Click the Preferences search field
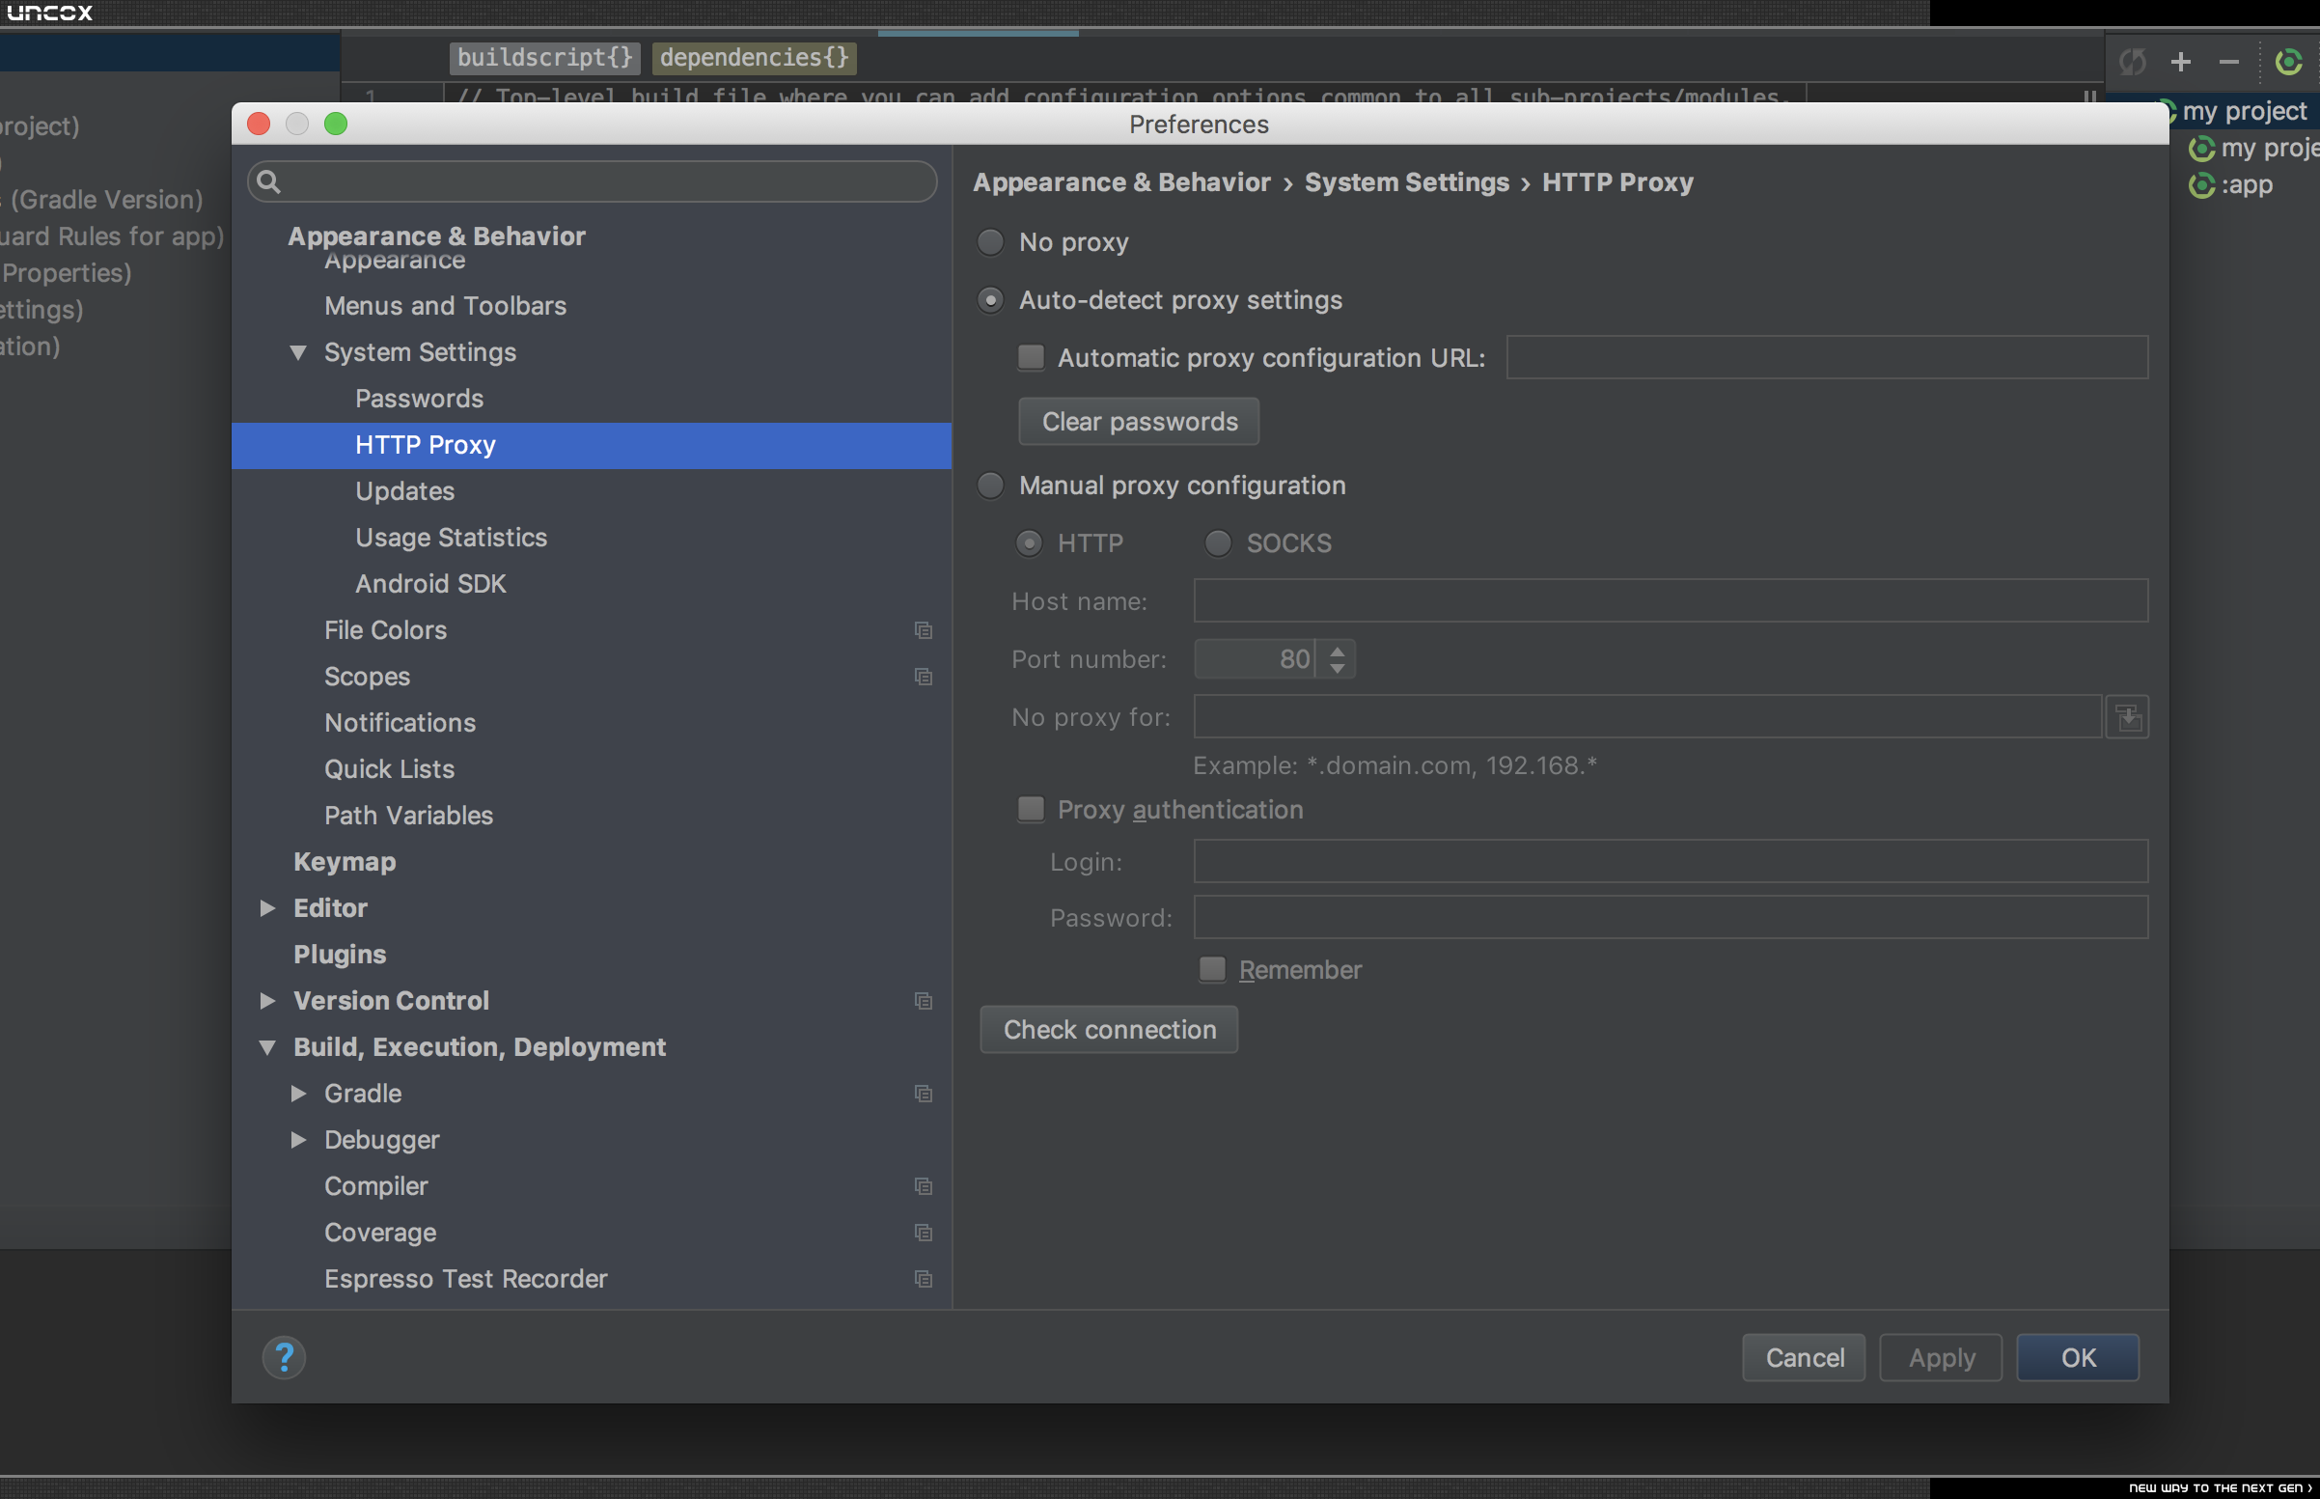The height and width of the screenshot is (1499, 2320). pos(593,182)
